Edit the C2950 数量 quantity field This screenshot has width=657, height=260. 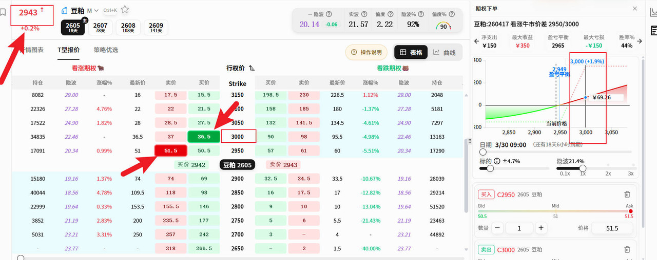[519, 228]
